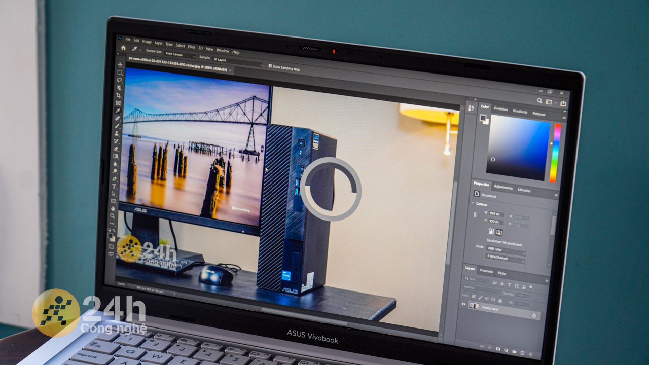Toggle lock transparent pixels
The width and height of the screenshot is (649, 365).
click(x=474, y=296)
